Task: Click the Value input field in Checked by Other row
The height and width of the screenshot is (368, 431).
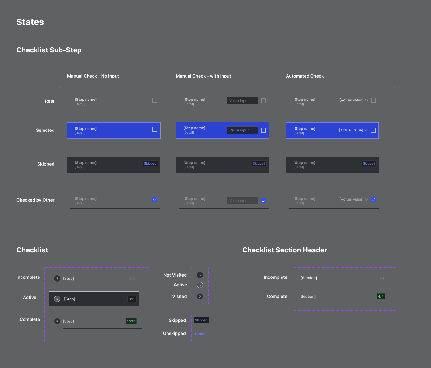Action: pos(242,201)
